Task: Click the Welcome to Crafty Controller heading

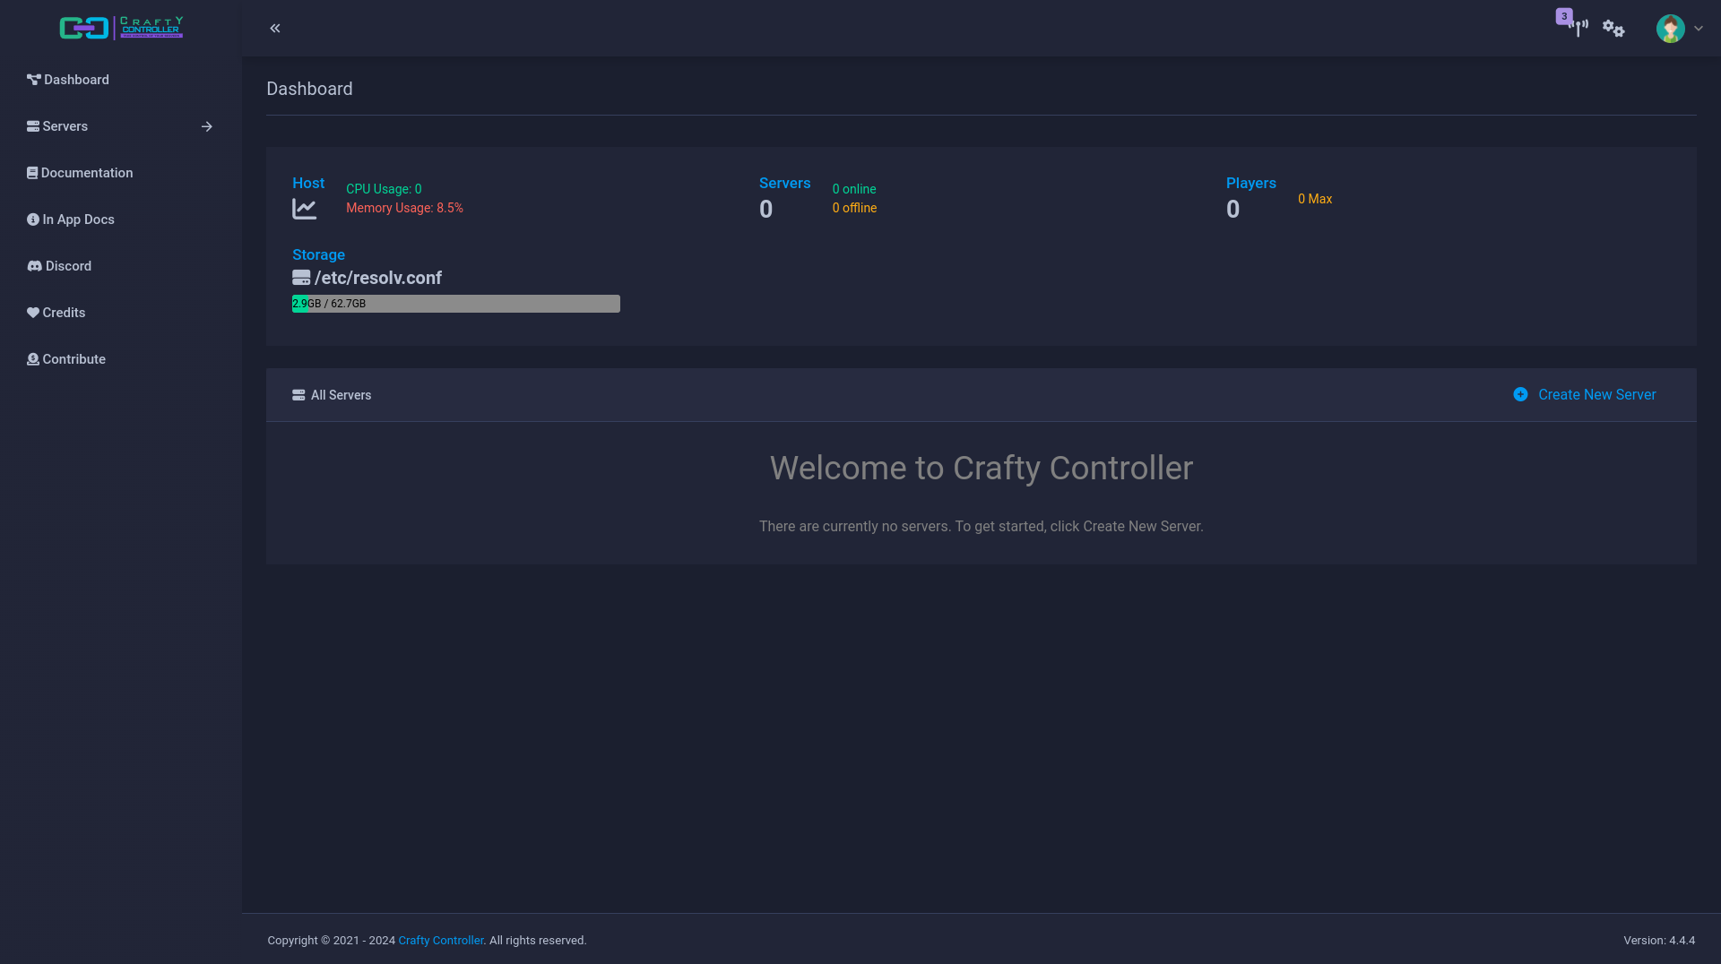Action: [x=982, y=468]
